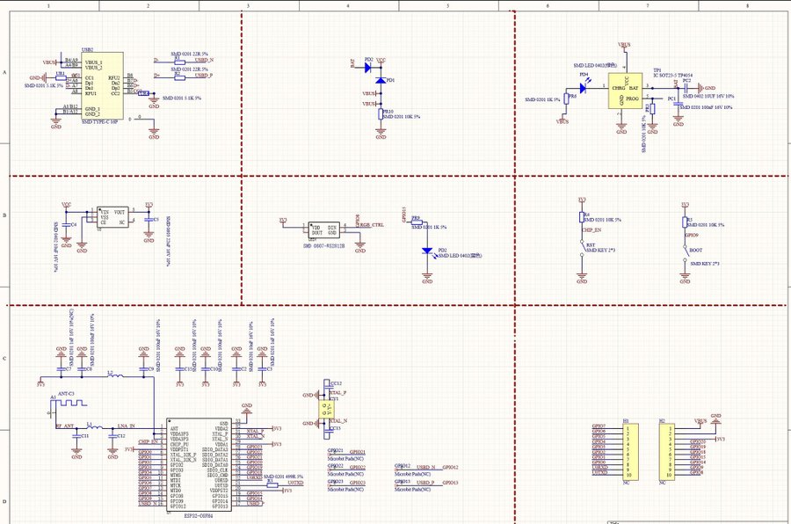Select the PD1 diode symbol
Screen dimensions: 791x524
click(381, 80)
